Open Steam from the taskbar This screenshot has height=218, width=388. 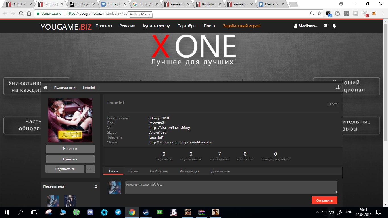pos(145,212)
